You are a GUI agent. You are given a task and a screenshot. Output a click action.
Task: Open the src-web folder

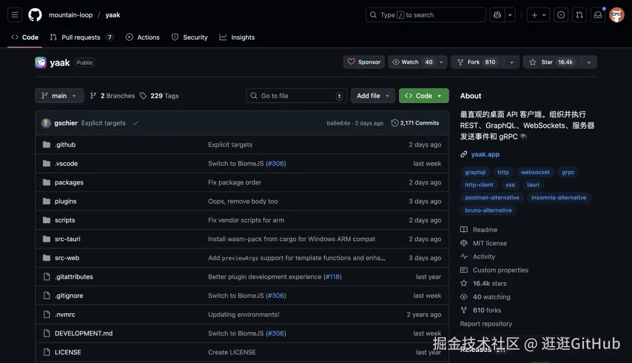coord(67,258)
